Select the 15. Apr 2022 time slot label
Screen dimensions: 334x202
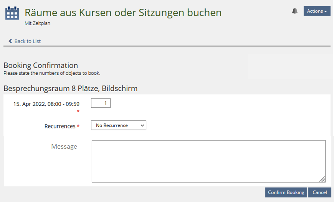tap(46, 104)
